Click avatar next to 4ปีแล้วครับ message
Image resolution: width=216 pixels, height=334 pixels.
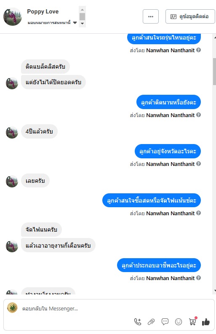(12, 133)
